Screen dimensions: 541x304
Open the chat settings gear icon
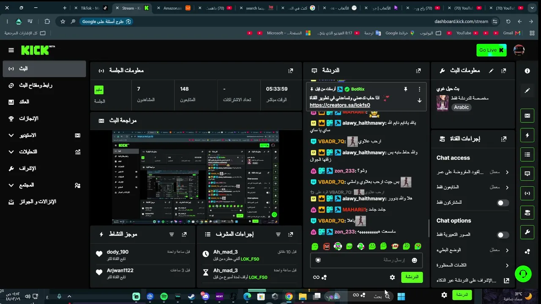[392, 277]
